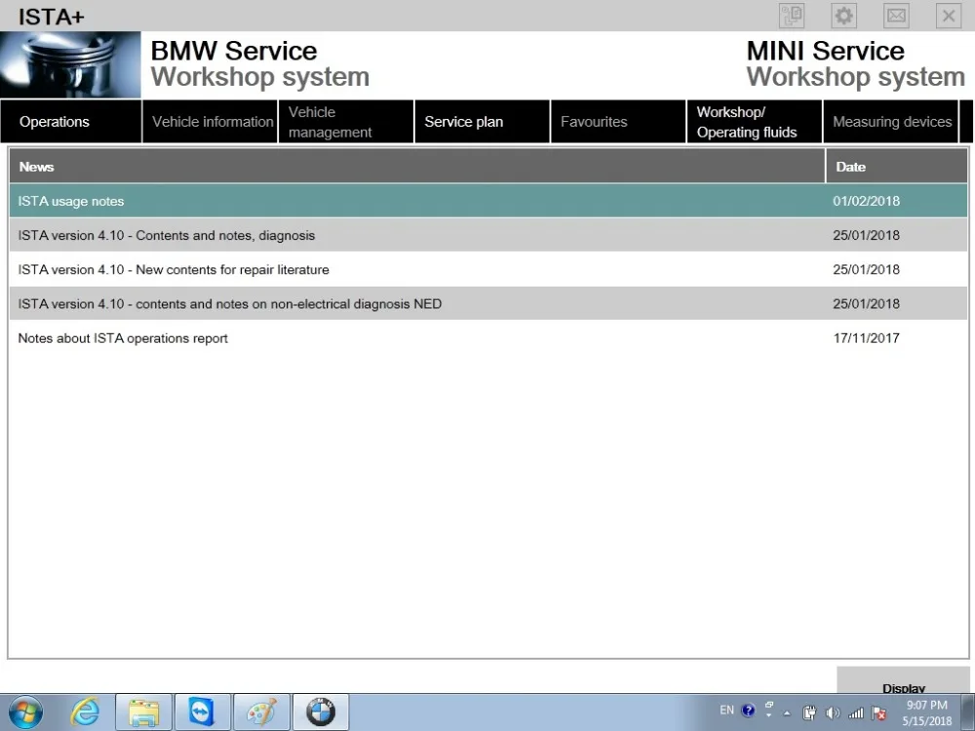
Task: Open the Paint palette taskbar icon
Action: point(261,712)
